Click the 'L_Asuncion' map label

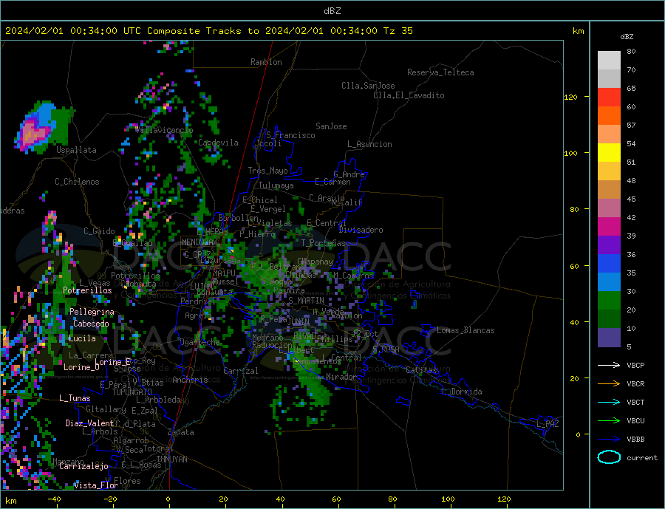point(369,144)
